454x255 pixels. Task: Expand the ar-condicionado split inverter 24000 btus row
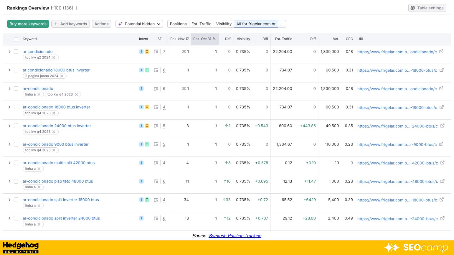tap(9, 218)
